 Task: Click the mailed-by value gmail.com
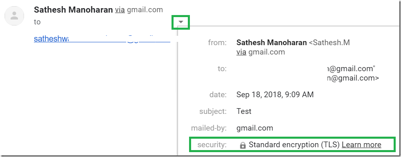[x=255, y=128]
